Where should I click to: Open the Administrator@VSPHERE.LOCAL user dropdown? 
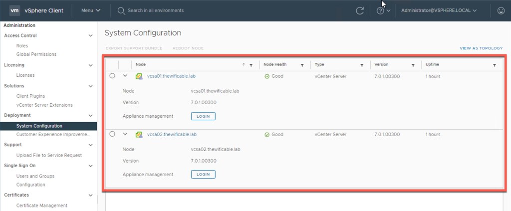(x=439, y=10)
